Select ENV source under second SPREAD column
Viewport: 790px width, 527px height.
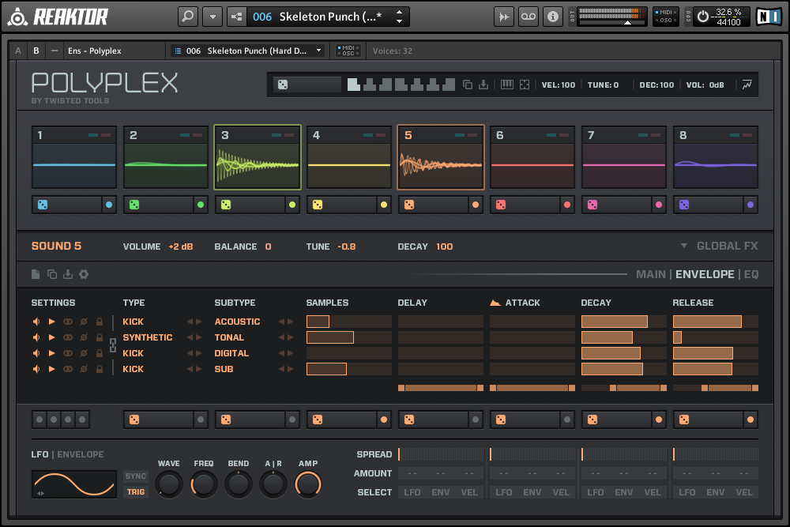[x=532, y=492]
